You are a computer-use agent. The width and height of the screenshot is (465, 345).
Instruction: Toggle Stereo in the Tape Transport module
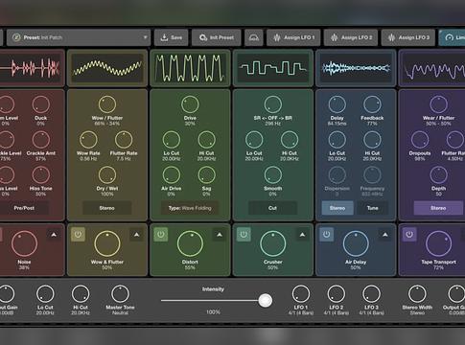pyautogui.click(x=438, y=208)
